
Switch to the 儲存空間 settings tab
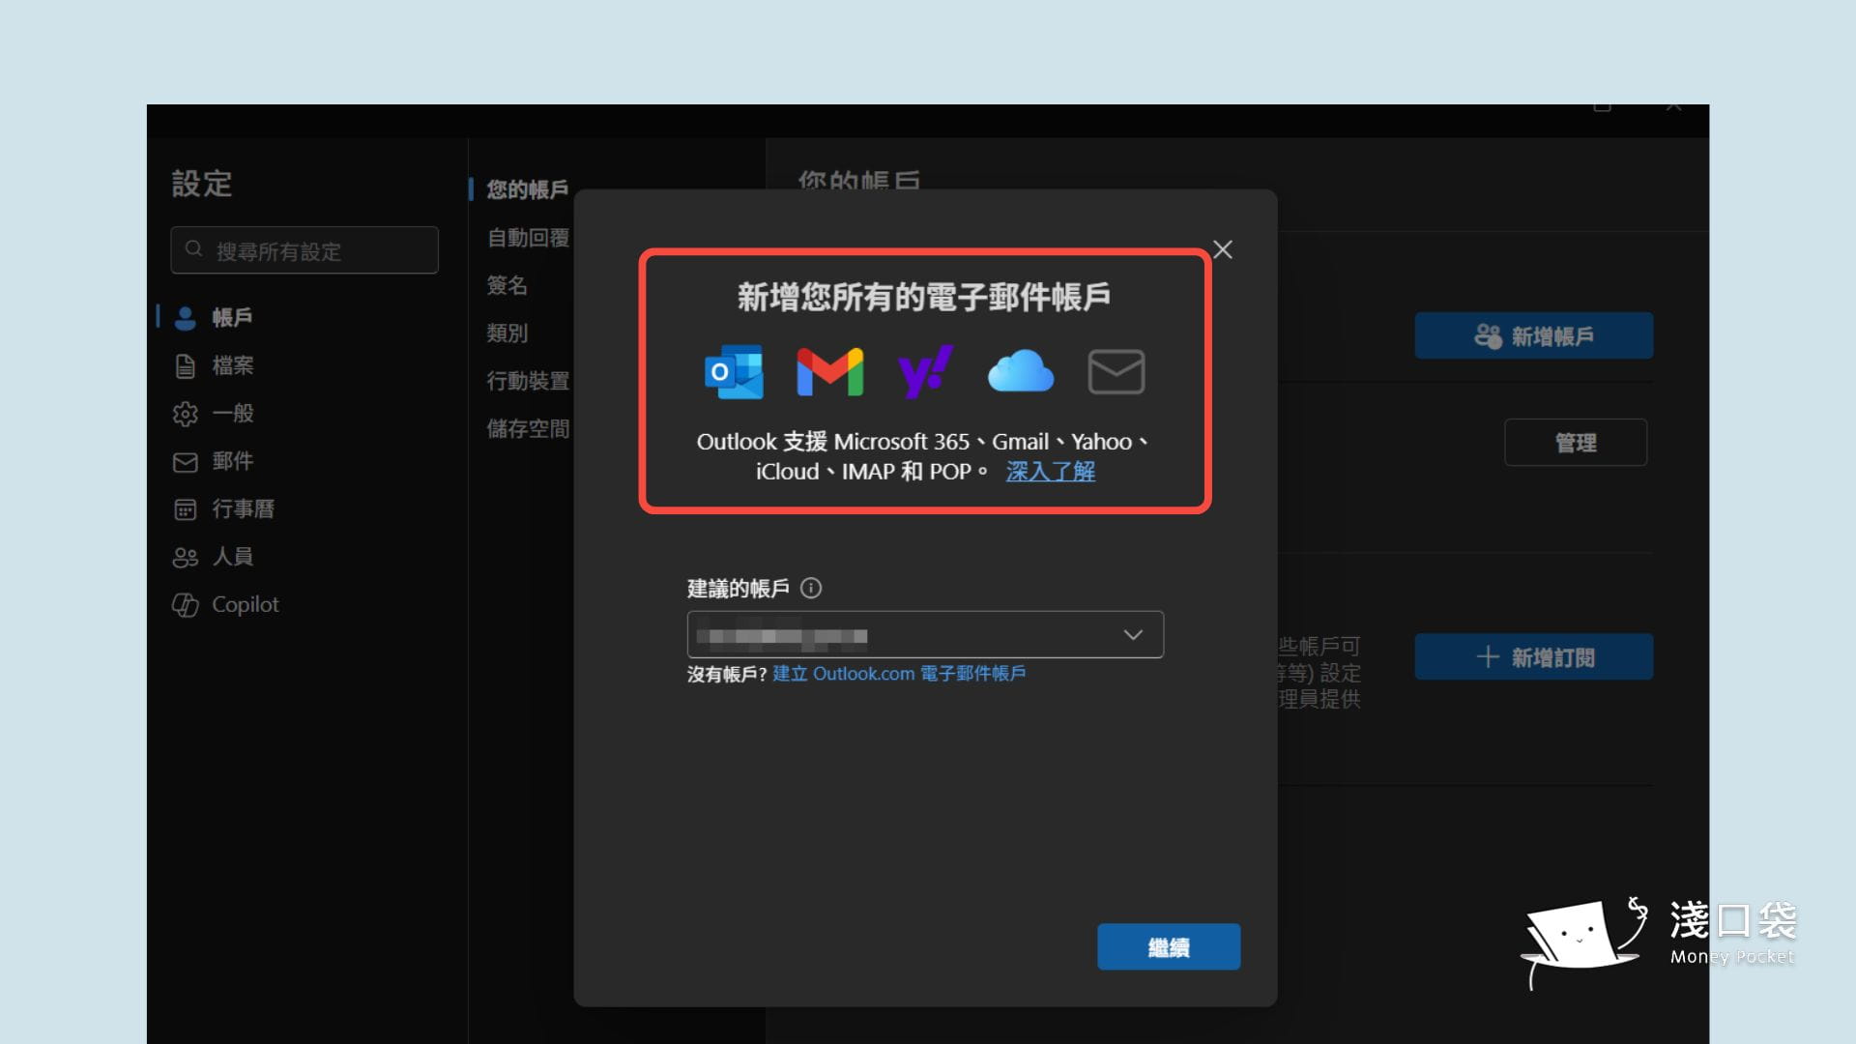click(528, 430)
